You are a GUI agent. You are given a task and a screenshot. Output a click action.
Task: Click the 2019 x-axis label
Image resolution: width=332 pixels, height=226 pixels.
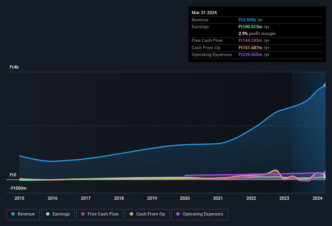tap(152, 198)
